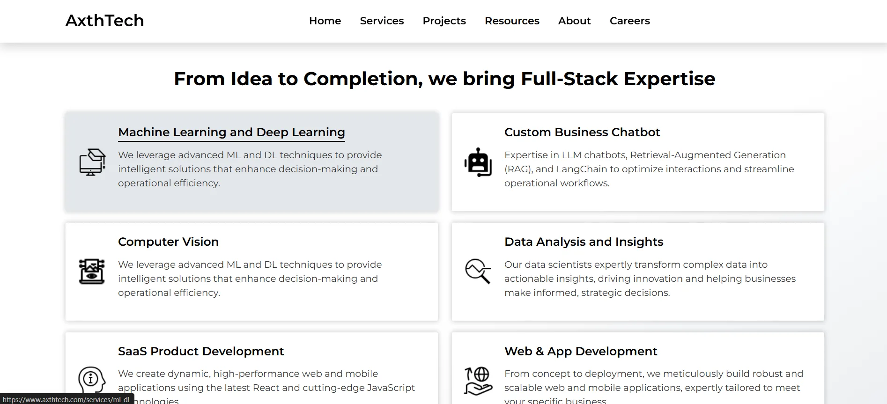Go to the Home page
Viewport: 887px width, 404px height.
pyautogui.click(x=325, y=21)
